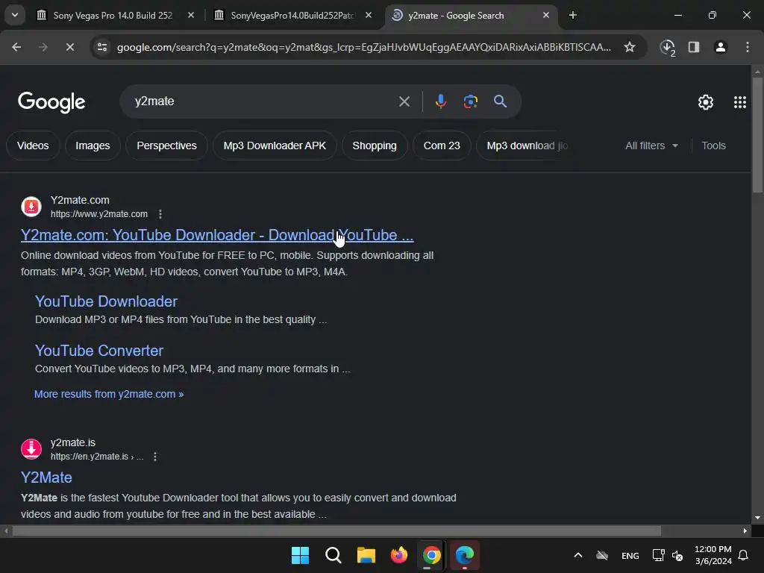Screen dimensions: 764x573
Task: Open the YouTube Downloader sitelink
Action: pyautogui.click(x=106, y=301)
